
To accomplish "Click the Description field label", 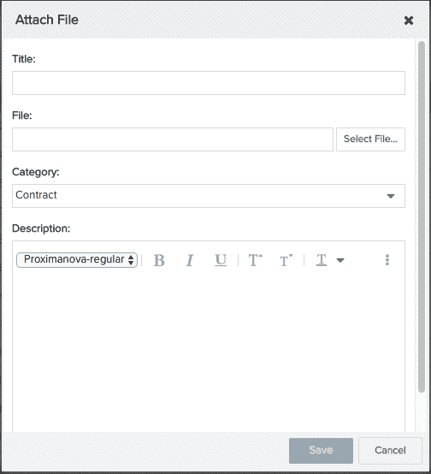I will coord(41,228).
